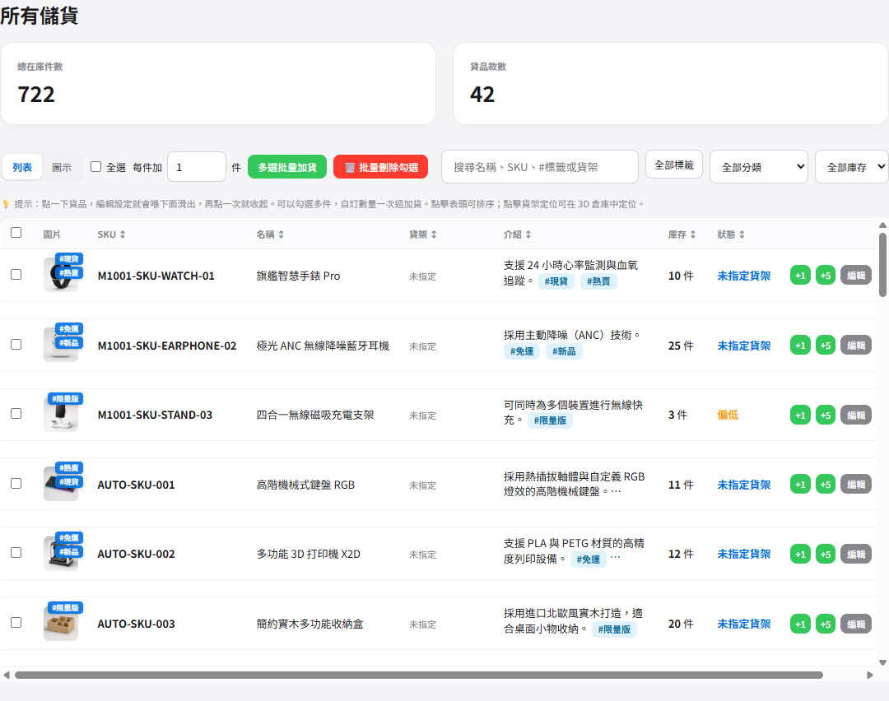Click the scroll right arrow below table
The width and height of the screenshot is (889, 701).
(x=870, y=675)
